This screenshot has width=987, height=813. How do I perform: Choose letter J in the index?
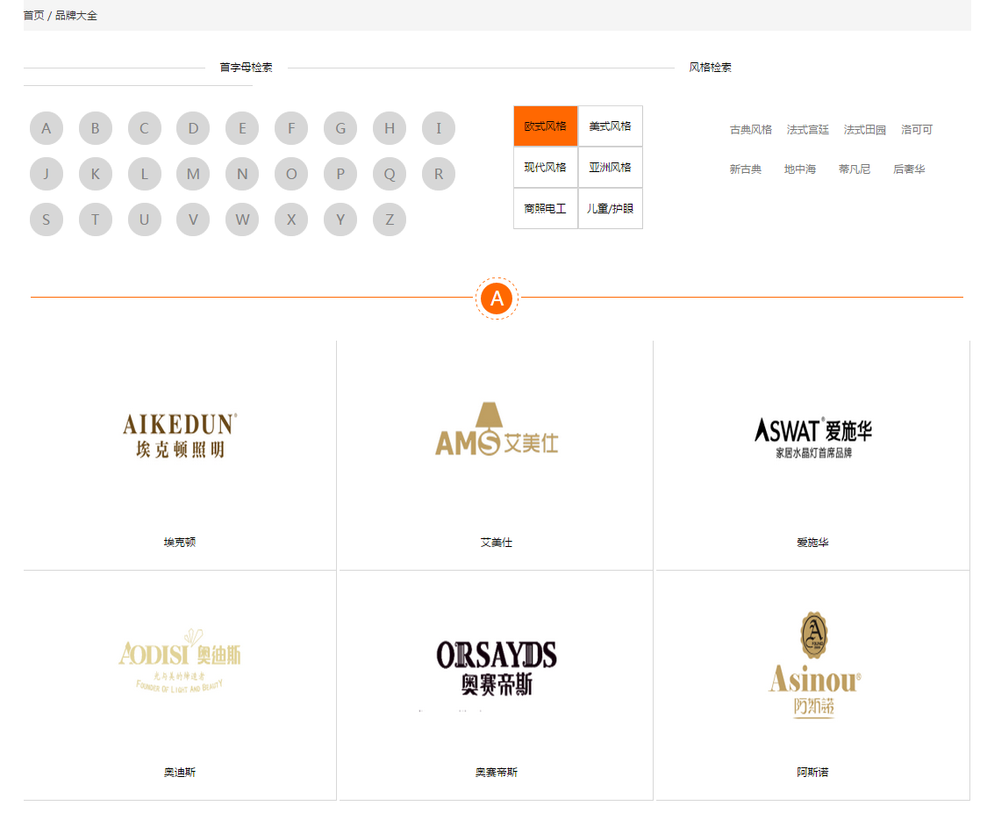46,174
